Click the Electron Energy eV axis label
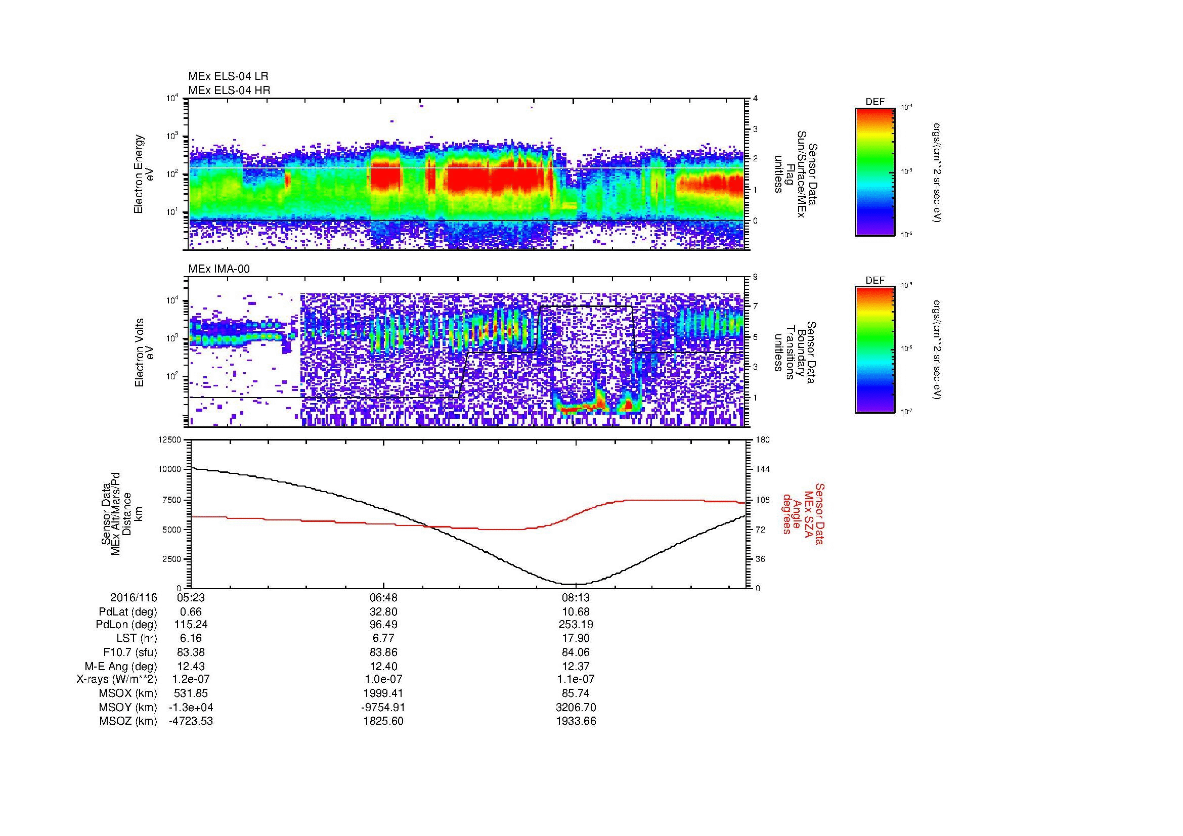Viewport: 1183px width, 836px height. pos(144,174)
